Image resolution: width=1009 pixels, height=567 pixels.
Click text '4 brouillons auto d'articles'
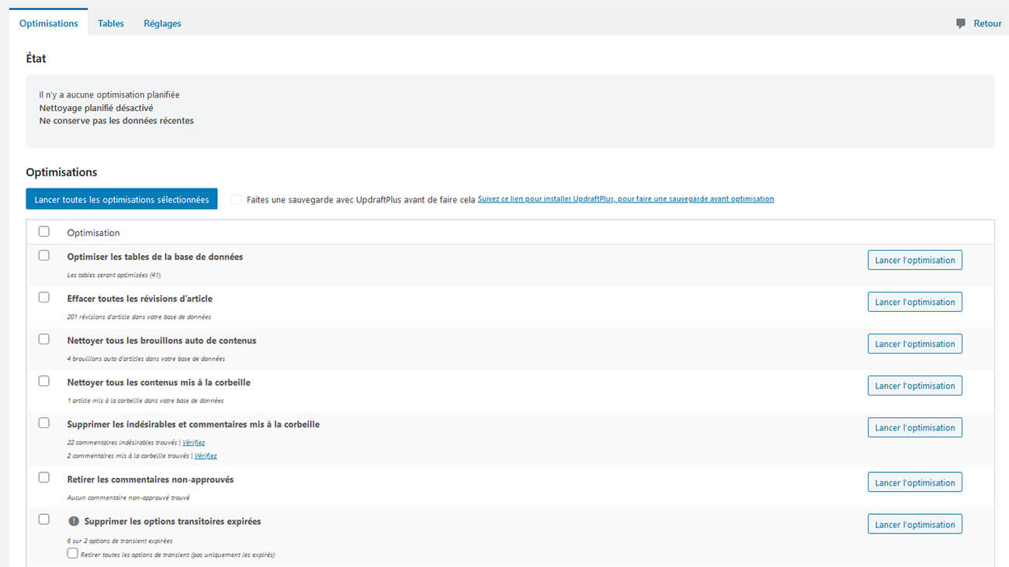(146, 359)
